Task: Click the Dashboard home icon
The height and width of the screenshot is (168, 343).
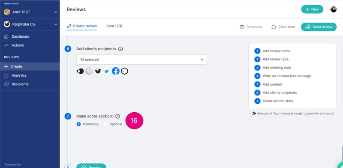Action: pyautogui.click(x=6, y=36)
